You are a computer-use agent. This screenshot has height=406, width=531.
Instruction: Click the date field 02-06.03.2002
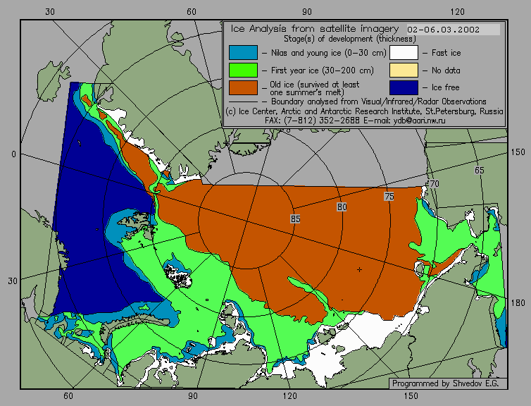pos(452,30)
